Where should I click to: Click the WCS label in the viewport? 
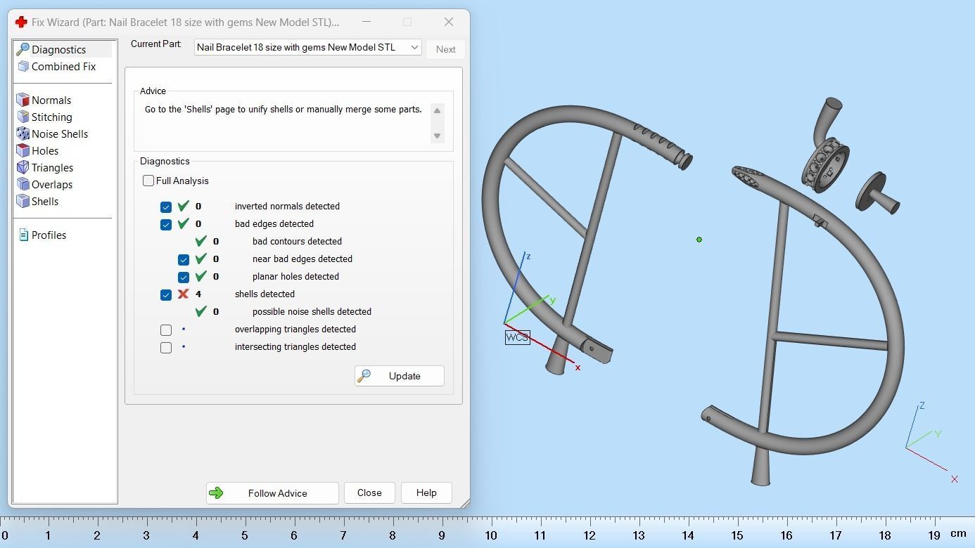[517, 337]
